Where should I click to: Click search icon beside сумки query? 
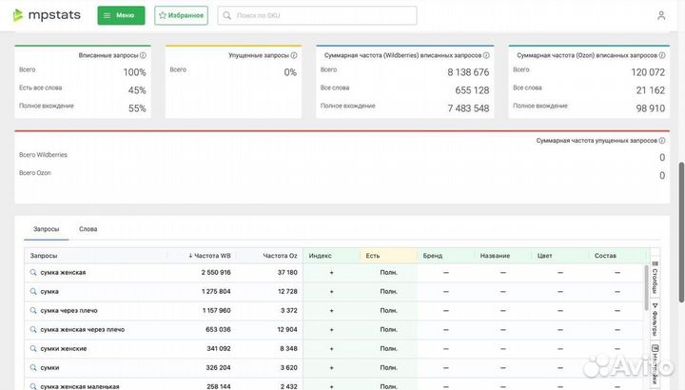(x=33, y=367)
